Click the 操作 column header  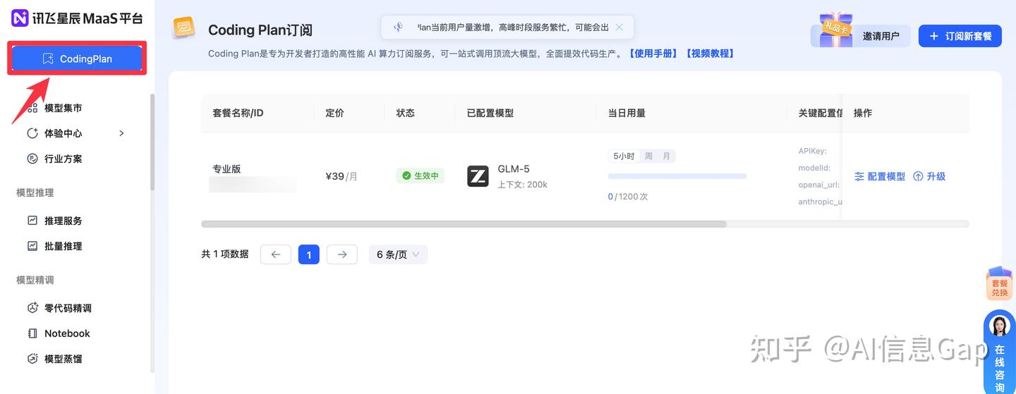point(863,113)
